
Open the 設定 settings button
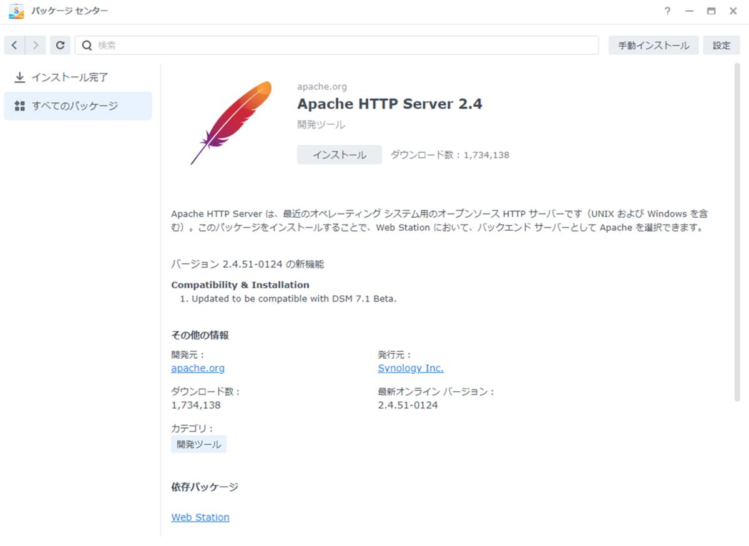722,45
